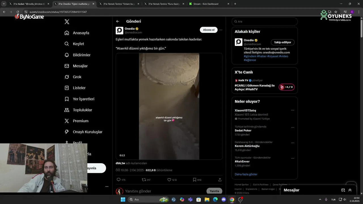Open Microsoft Edge from the taskbar
The width and height of the screenshot is (363, 204).
(215, 199)
